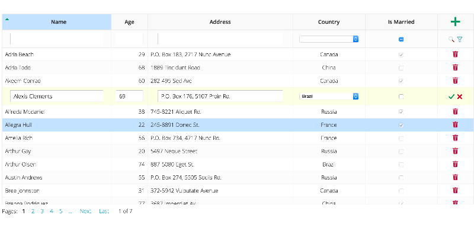
Task: Click the clear filter funnel icon
Action: (460, 39)
